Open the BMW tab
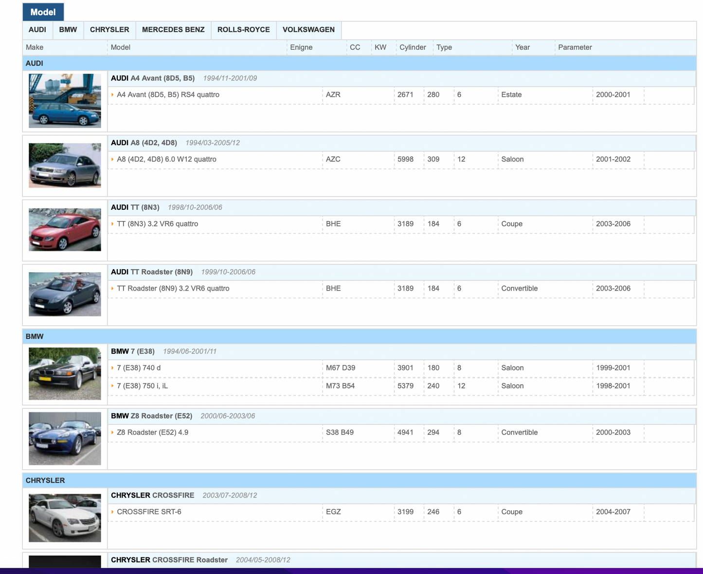Viewport: 703px width, 574px height. click(x=68, y=30)
